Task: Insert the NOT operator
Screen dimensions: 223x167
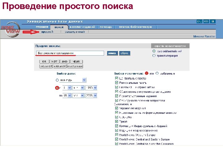Action: point(54,62)
